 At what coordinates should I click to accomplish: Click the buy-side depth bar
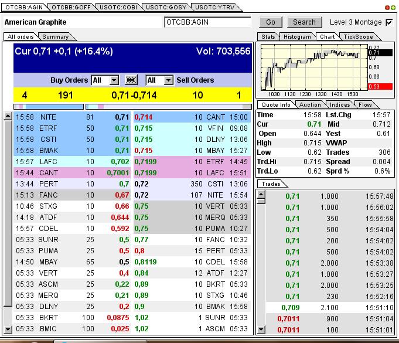49,107
